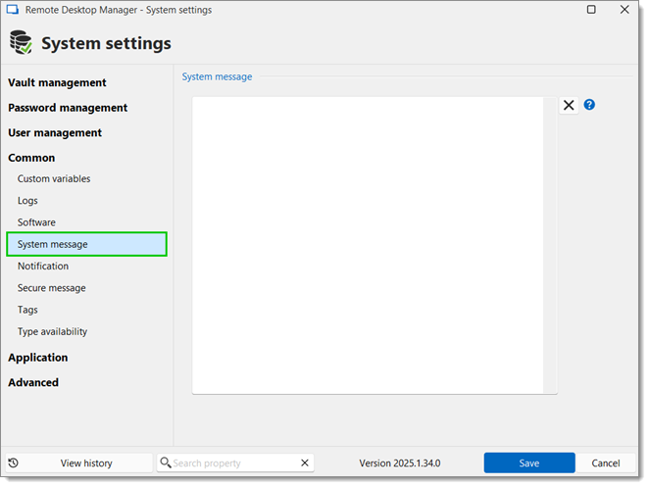Click the Version 2025.1.34.0 label
649x487 pixels.
point(400,463)
